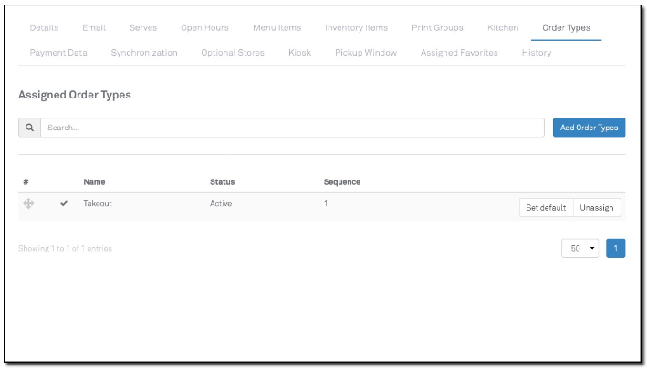647x370 pixels.
Task: Click the Add Order Types button
Action: (x=589, y=128)
